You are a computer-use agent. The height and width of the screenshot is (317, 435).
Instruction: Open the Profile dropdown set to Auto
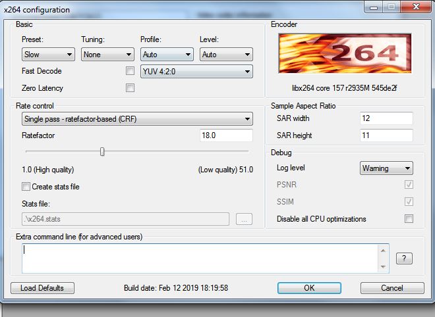click(x=167, y=55)
